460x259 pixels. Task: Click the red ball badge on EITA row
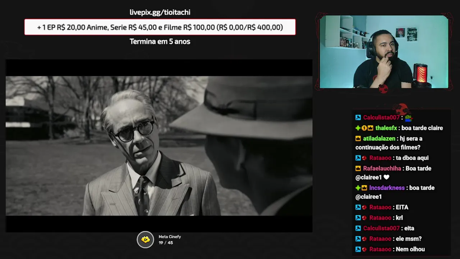tap(364, 207)
